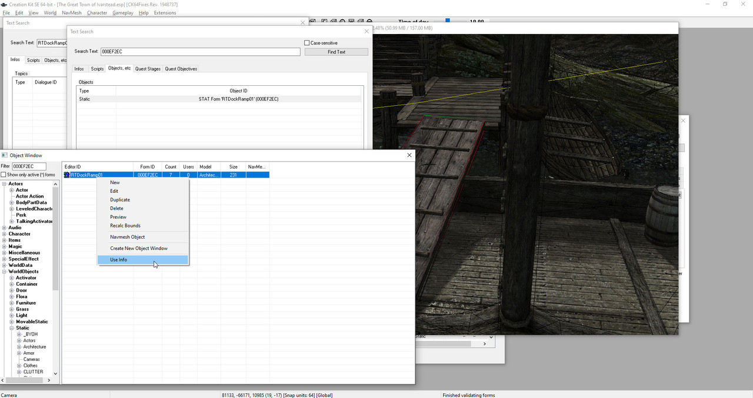The height and width of the screenshot is (398, 753).
Task: Sort list by Size column header
Action: (x=234, y=167)
